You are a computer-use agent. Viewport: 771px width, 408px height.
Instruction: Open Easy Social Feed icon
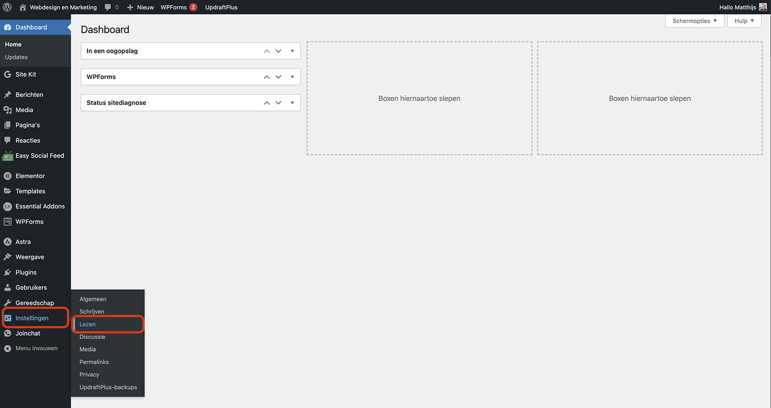8,156
